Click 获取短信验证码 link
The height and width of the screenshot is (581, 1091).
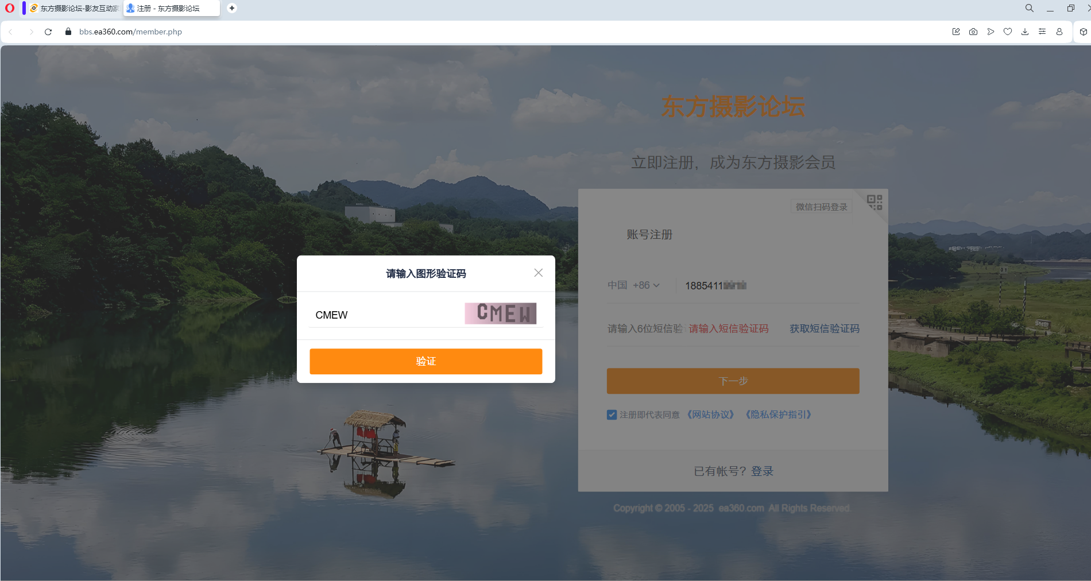[824, 329]
